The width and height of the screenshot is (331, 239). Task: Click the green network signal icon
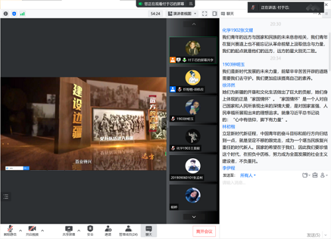pyautogui.click(x=23, y=14)
